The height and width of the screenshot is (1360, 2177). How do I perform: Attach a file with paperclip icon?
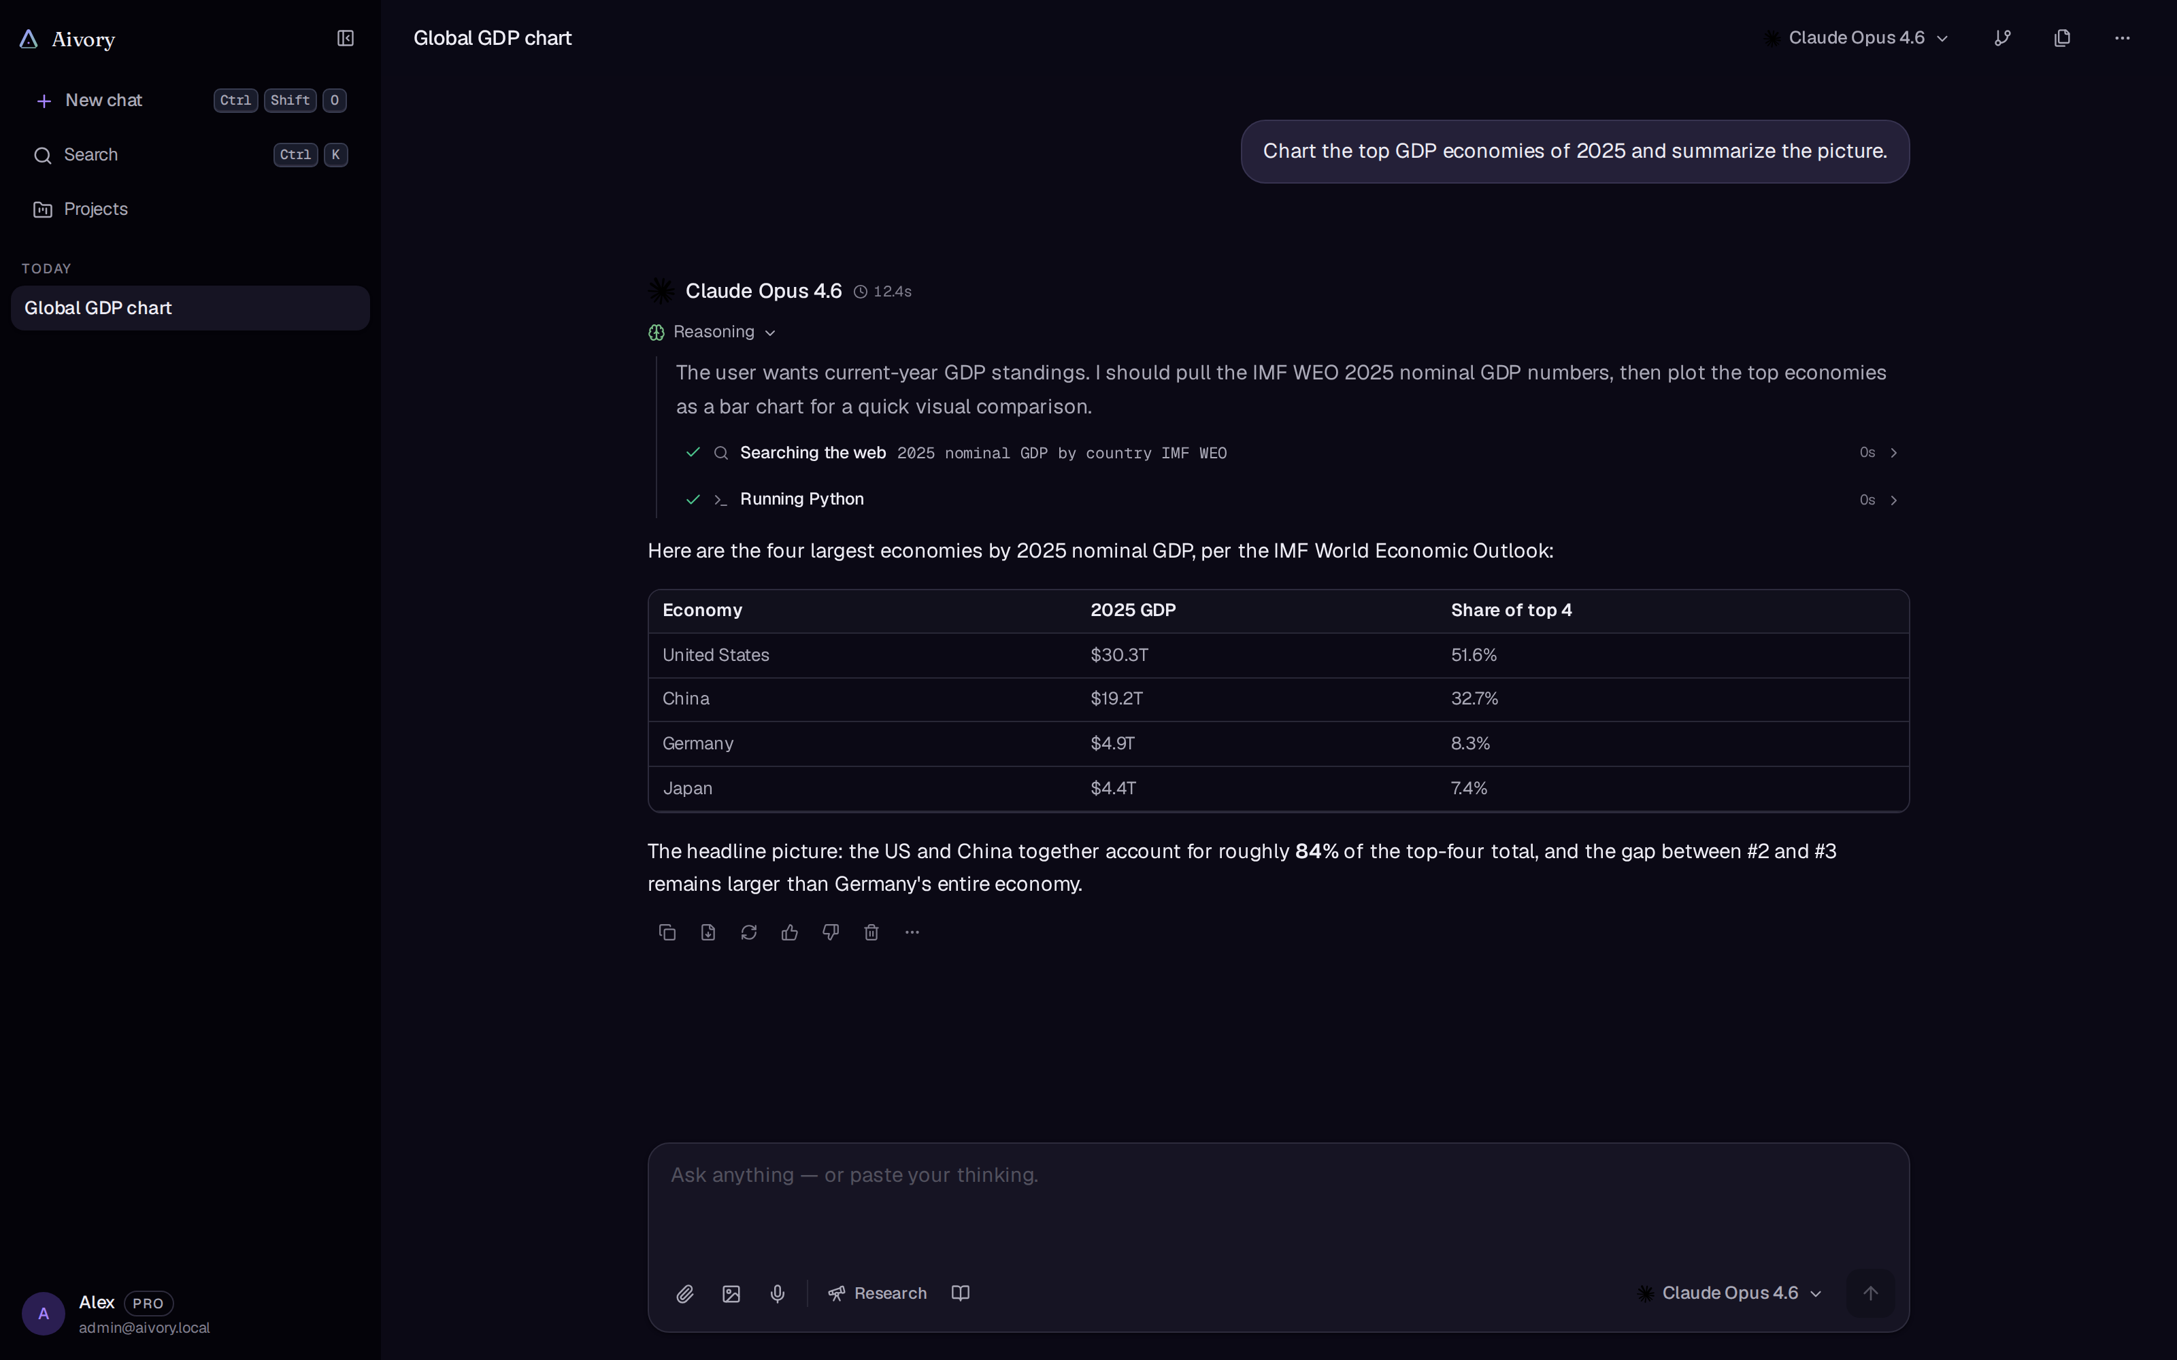[684, 1293]
